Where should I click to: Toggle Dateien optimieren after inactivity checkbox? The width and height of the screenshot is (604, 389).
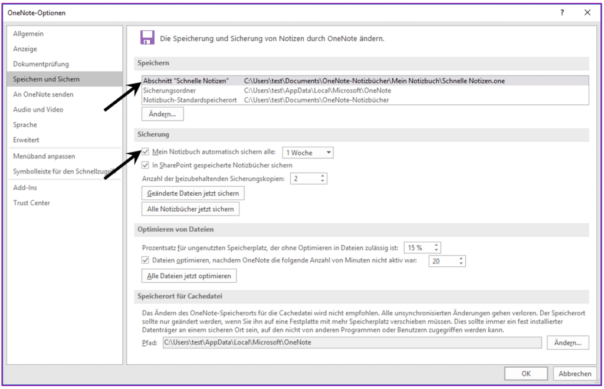click(145, 260)
